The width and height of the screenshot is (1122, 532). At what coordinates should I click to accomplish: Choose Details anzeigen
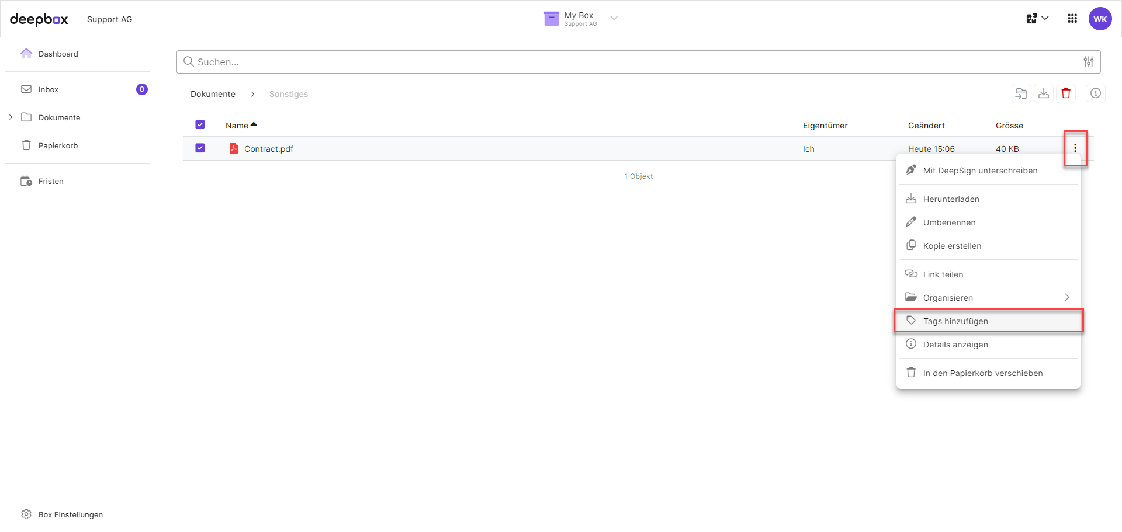988,345
